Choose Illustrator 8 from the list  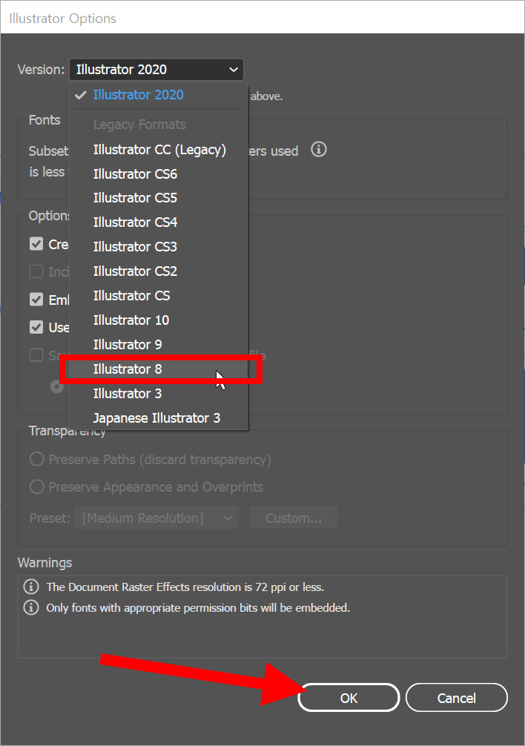click(159, 369)
